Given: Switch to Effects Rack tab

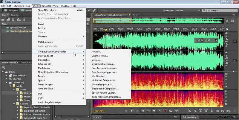Looking at the screenshot, I should (x=26, y=63).
